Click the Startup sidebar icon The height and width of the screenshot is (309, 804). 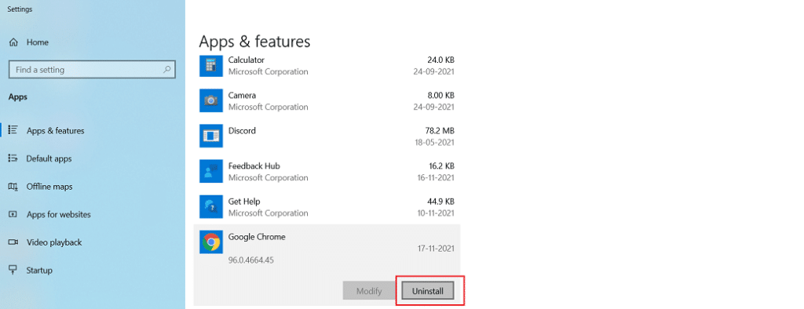pos(13,270)
